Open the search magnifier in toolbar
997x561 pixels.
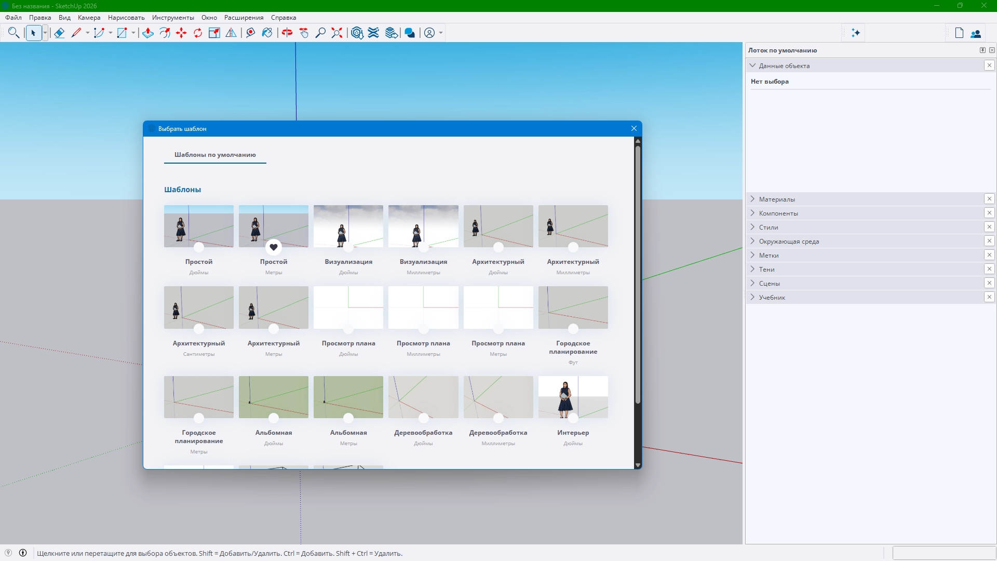pyautogui.click(x=14, y=33)
